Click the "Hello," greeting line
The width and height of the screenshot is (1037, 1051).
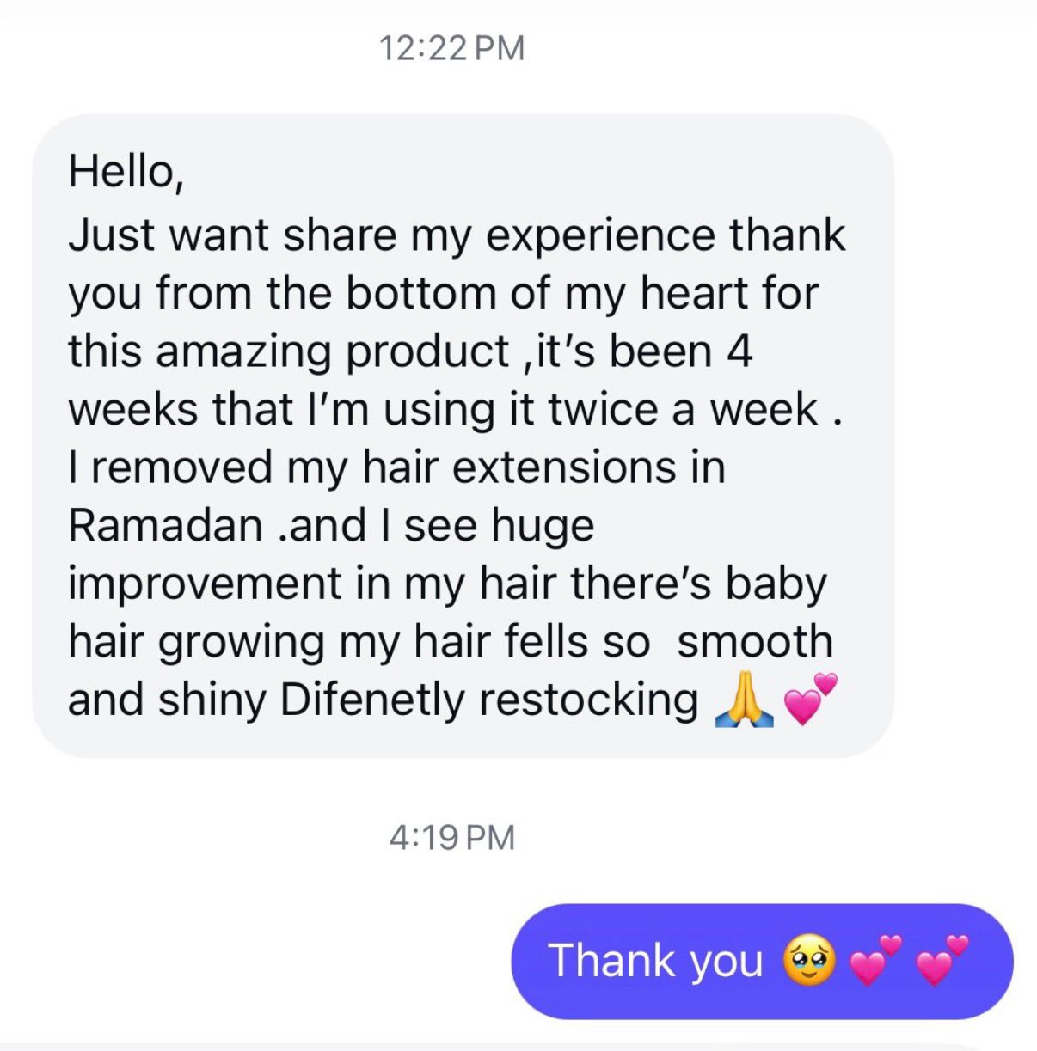[x=126, y=172]
